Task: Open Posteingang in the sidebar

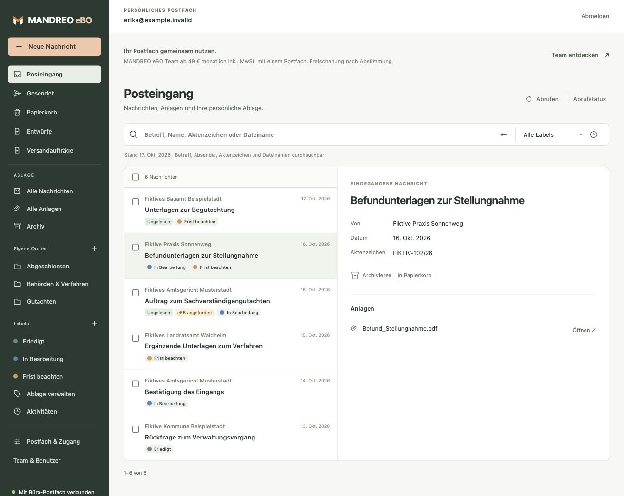Action: coord(55,74)
